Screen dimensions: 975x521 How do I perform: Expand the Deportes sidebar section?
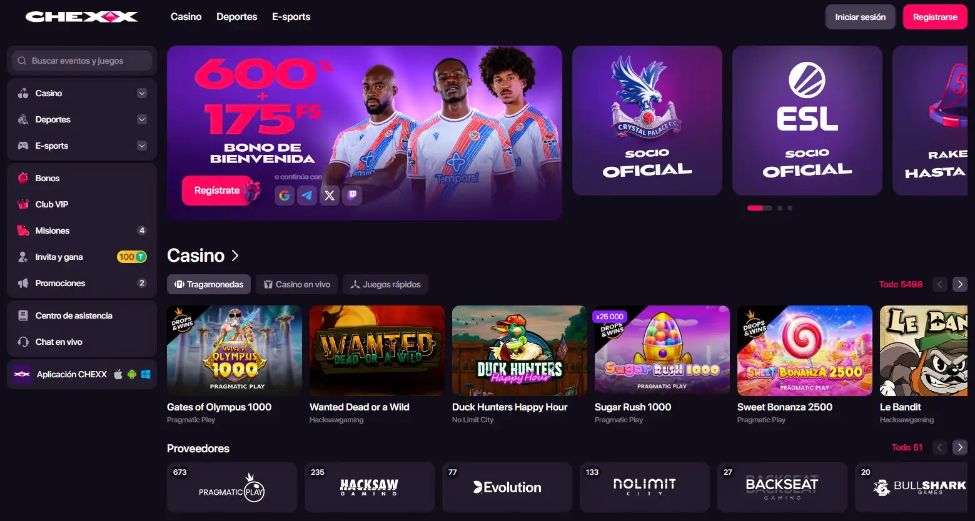(x=142, y=119)
